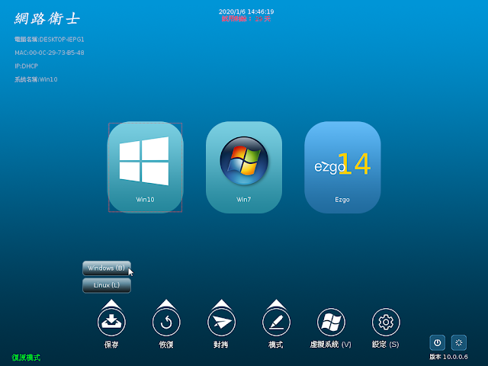The height and width of the screenshot is (366, 488).
Task: Click the Win7 tile caption
Action: [x=244, y=200]
